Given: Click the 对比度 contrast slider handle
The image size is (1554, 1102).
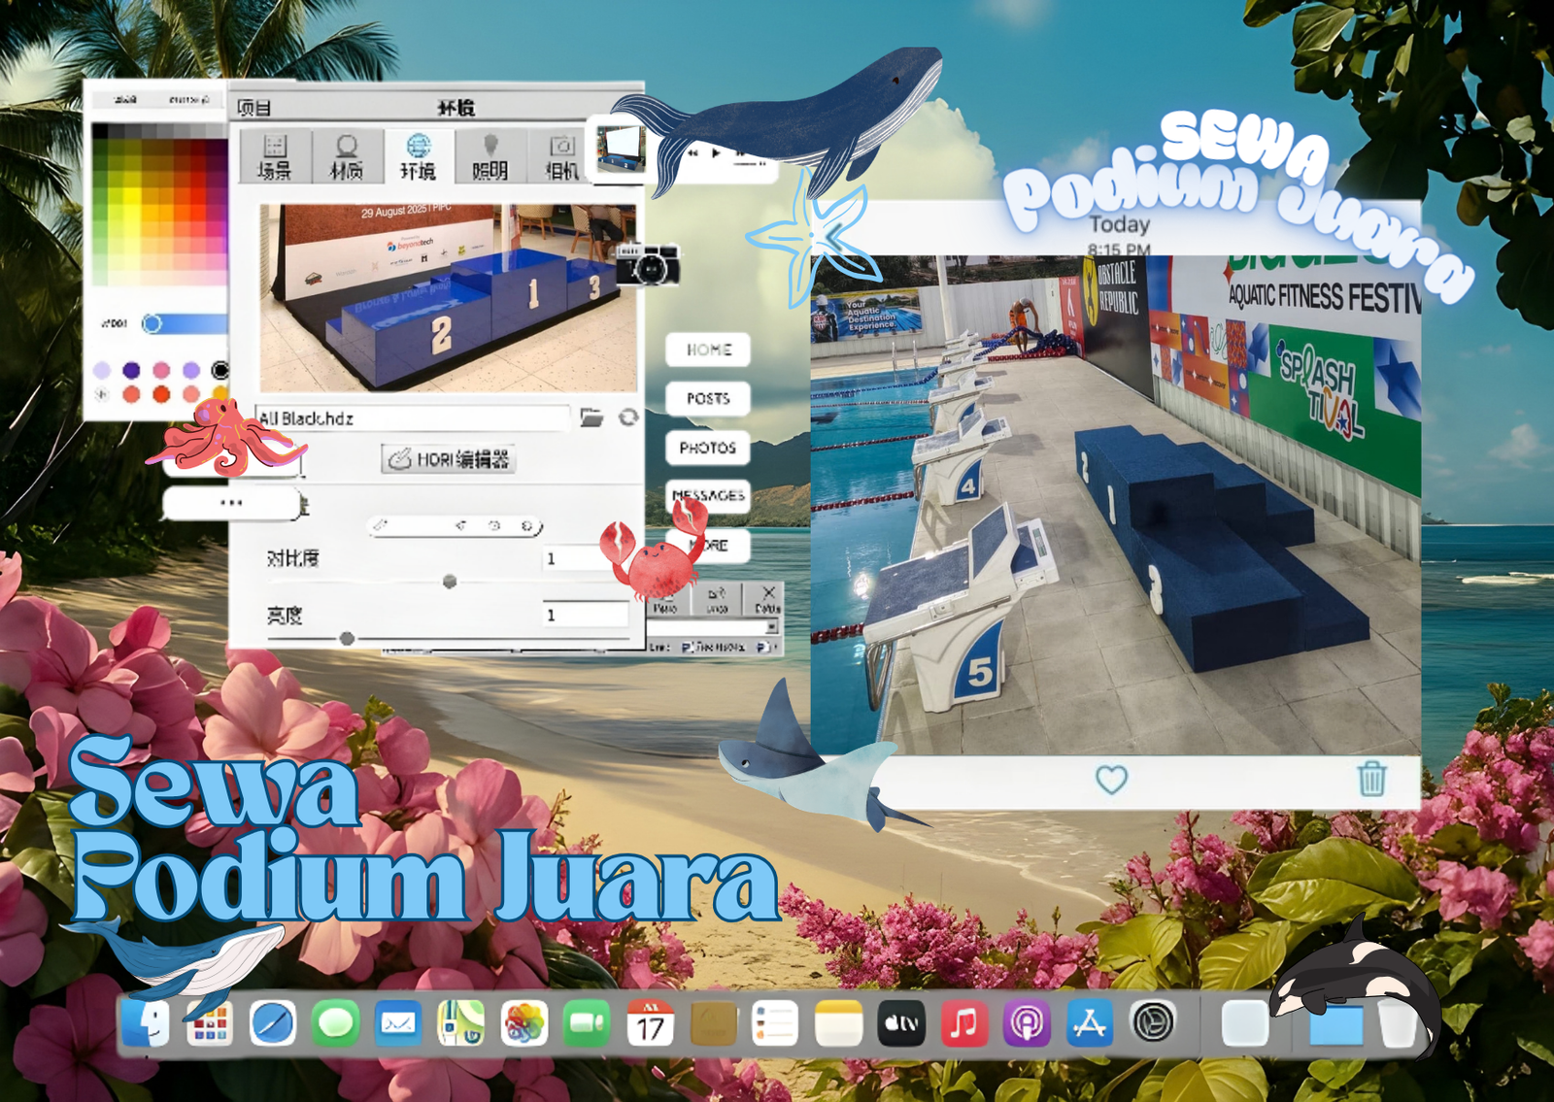Looking at the screenshot, I should pos(449,582).
